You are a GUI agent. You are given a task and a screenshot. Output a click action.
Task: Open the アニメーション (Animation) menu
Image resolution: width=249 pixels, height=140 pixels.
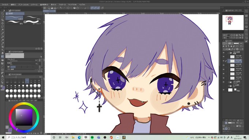23,5
